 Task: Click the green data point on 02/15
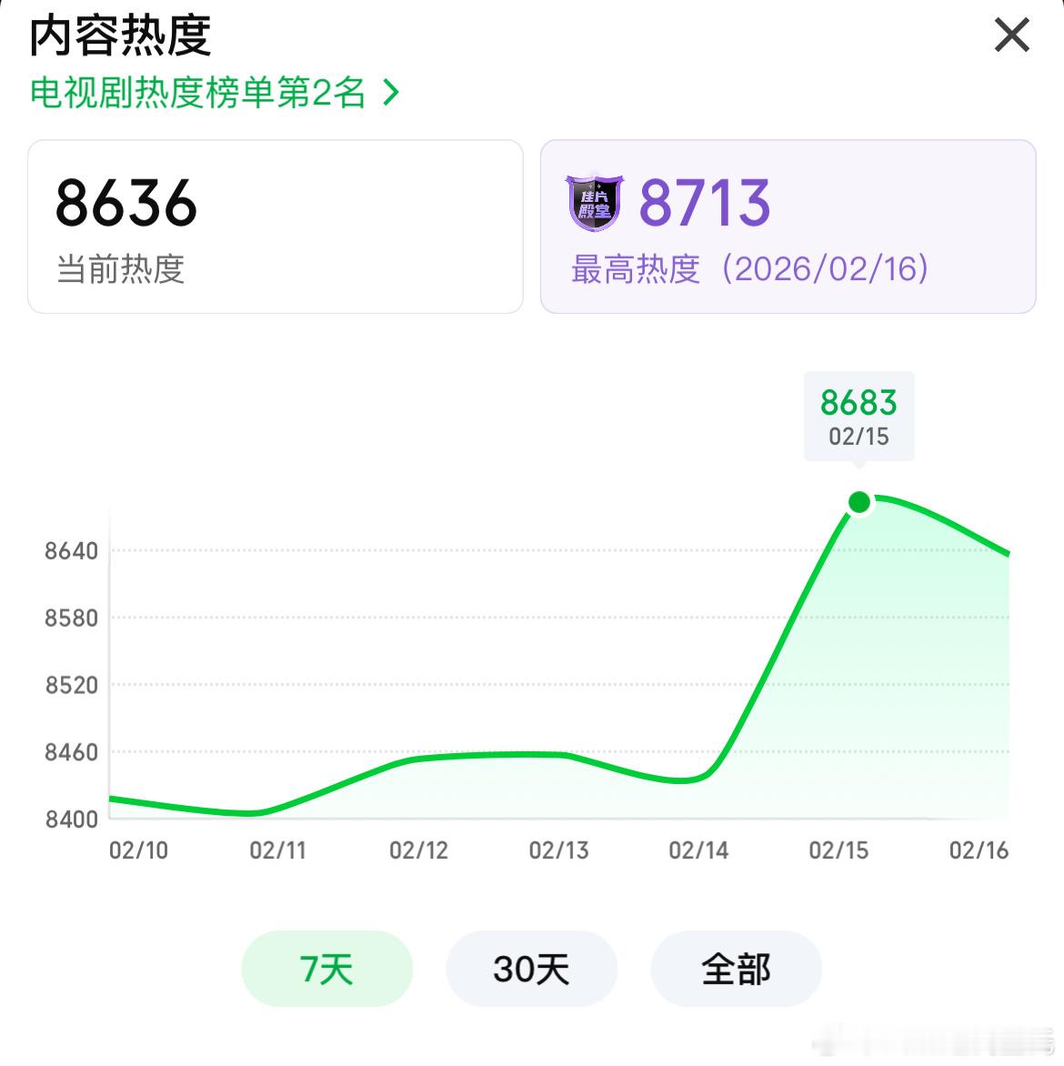coord(859,502)
